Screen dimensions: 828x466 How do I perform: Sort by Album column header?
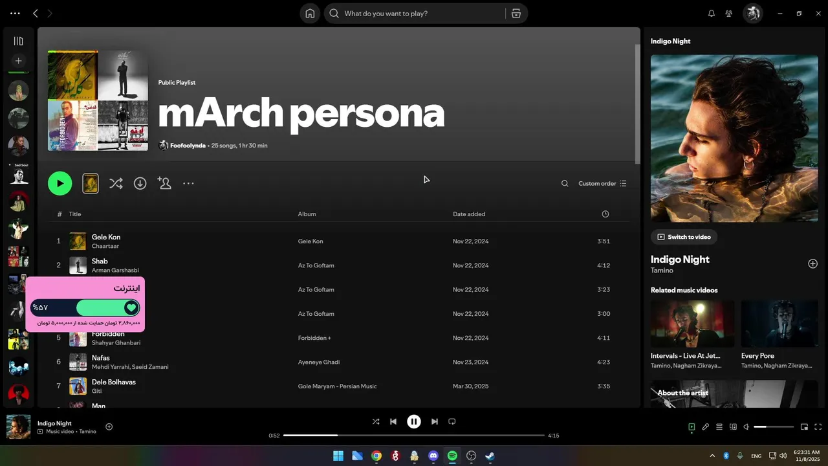tap(307, 214)
